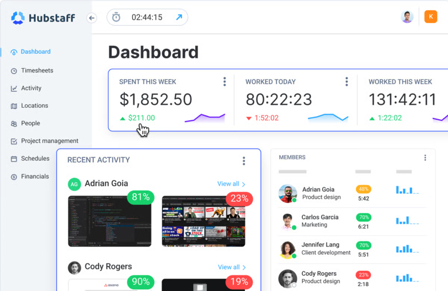The height and width of the screenshot is (291, 448).
Task: Expand Recent Activity three-dot menu
Action: (x=244, y=161)
